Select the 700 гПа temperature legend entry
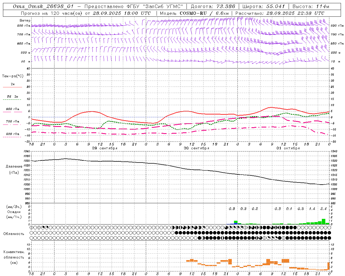Image resolution: width=345 pixels, height=276 pixels. [x=13, y=122]
